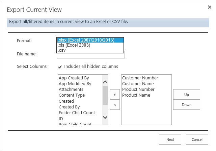Select App Created By in available columns

(74, 78)
